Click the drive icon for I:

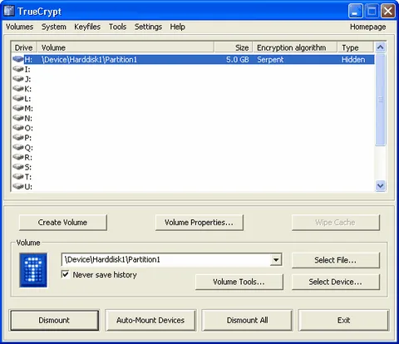coord(18,69)
